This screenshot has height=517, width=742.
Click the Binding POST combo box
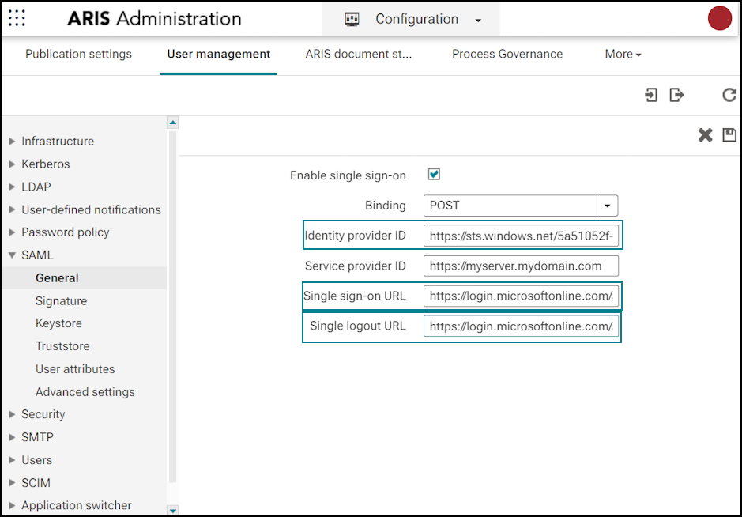pos(521,206)
